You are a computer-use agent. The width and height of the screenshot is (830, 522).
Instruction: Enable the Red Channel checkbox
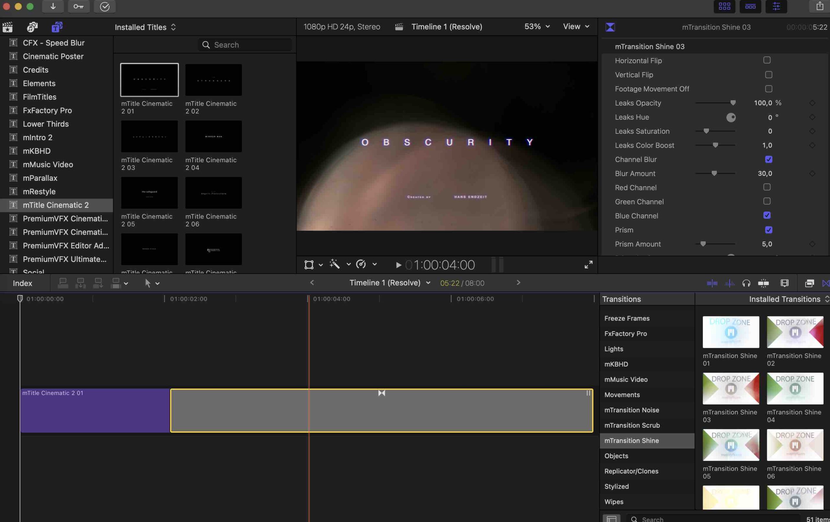tap(767, 187)
